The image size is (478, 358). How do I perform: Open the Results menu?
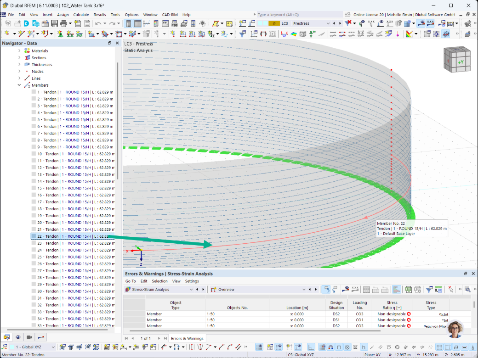(x=100, y=15)
